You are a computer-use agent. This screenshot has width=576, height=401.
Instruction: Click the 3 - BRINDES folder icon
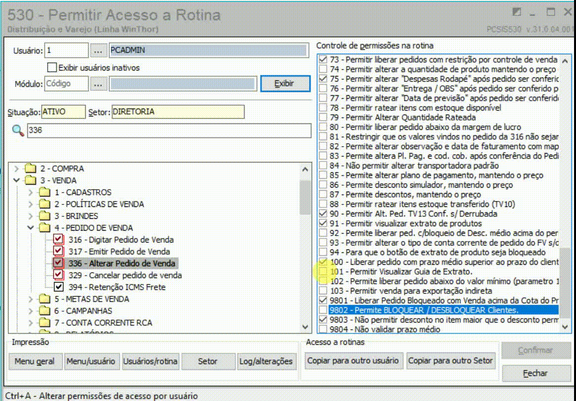[x=45, y=215]
